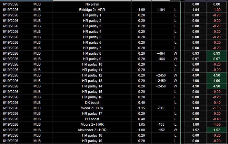Click the green 1.52 profit cell

[x=216, y=130]
